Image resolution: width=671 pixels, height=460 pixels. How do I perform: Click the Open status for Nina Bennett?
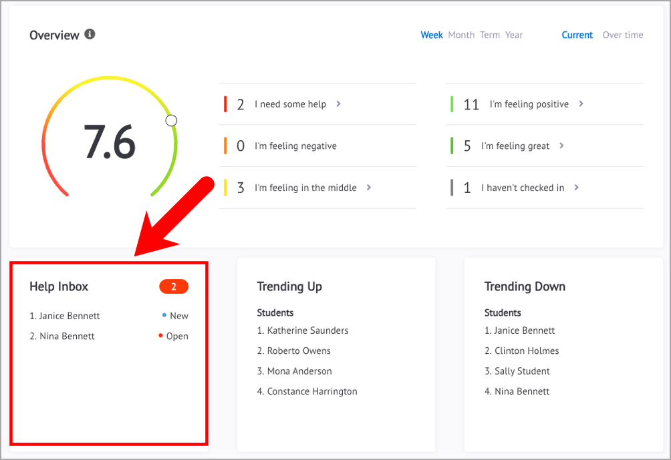point(173,336)
